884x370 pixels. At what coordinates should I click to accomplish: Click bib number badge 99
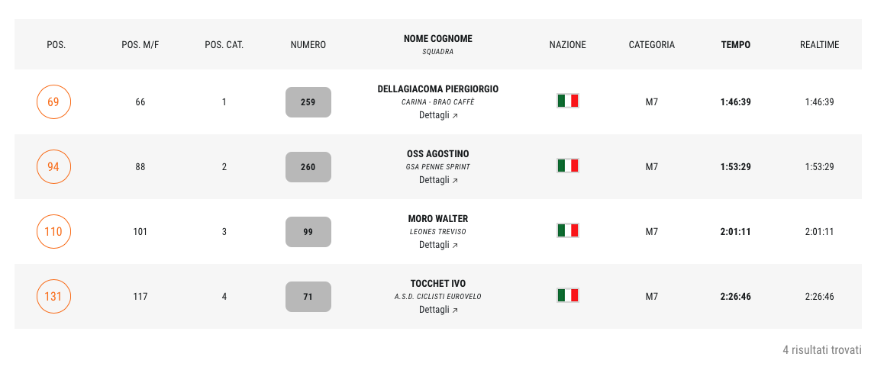pos(308,231)
